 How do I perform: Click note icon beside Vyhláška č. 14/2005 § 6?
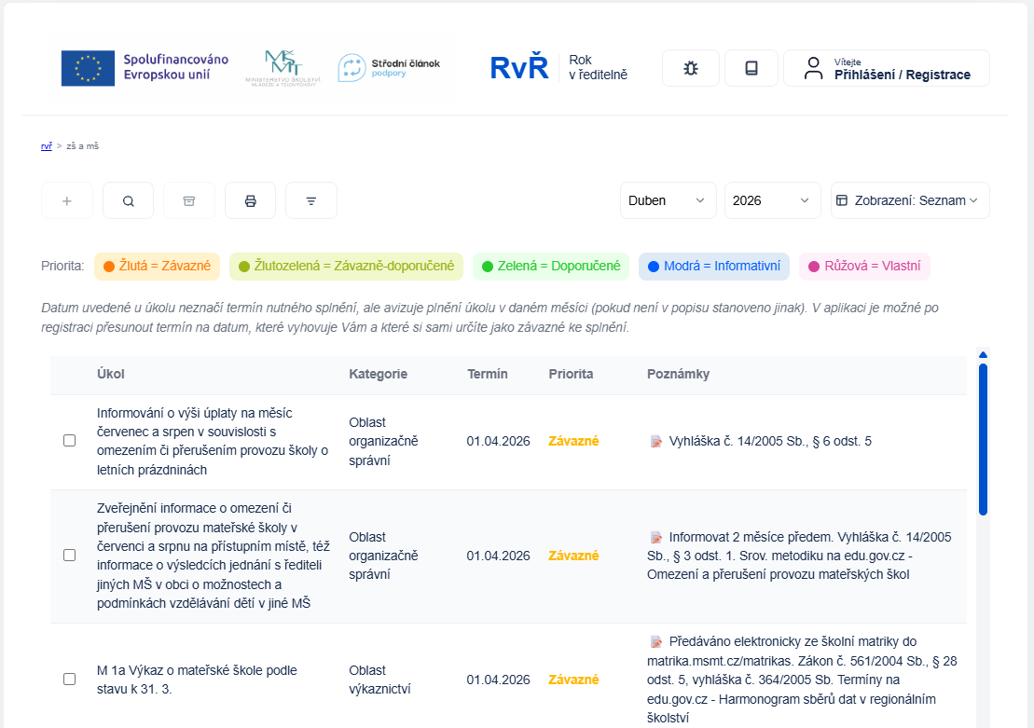tap(656, 441)
